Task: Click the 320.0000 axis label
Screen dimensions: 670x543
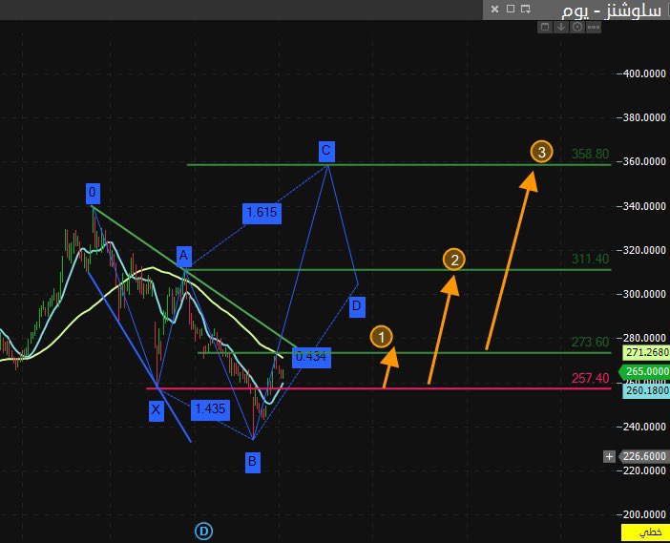Action: 644,250
